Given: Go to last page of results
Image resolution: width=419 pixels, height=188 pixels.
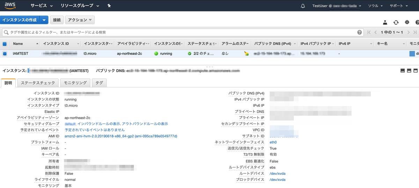Looking at the screenshot, I should coord(415,32).
